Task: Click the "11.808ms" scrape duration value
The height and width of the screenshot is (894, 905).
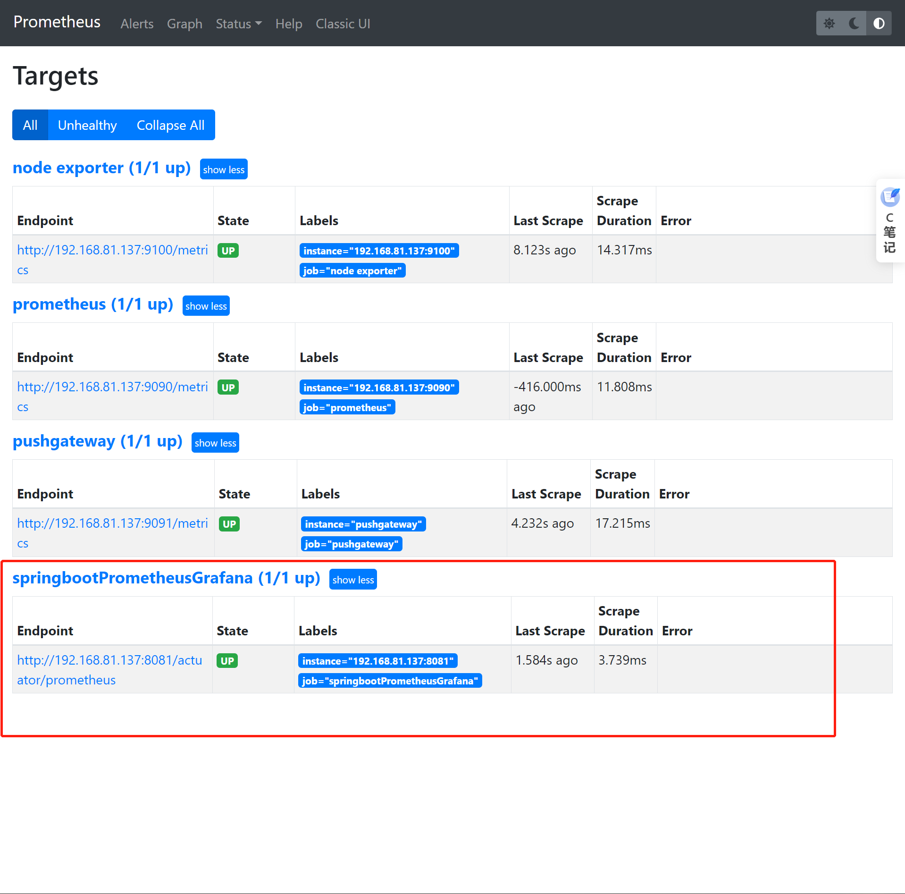Action: point(624,387)
